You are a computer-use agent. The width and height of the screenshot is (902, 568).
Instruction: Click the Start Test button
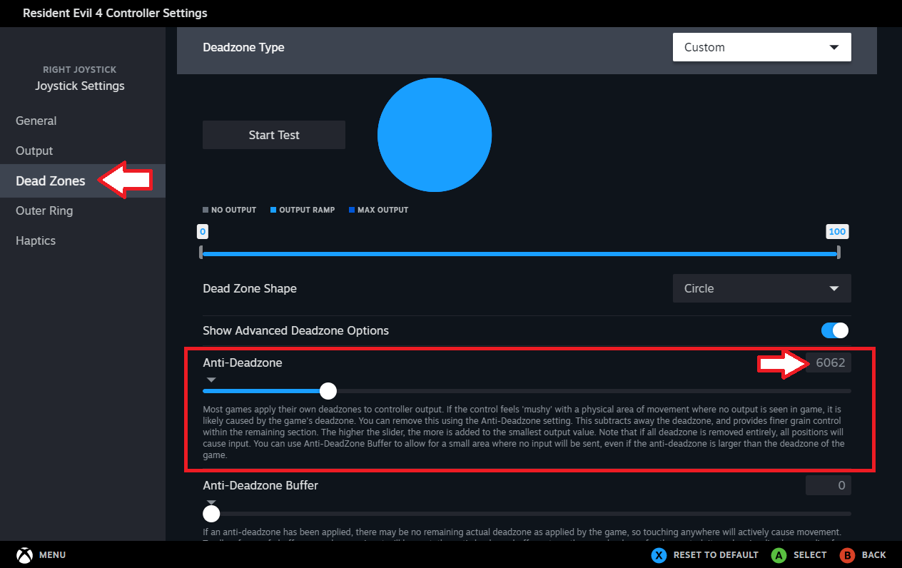pyautogui.click(x=274, y=135)
